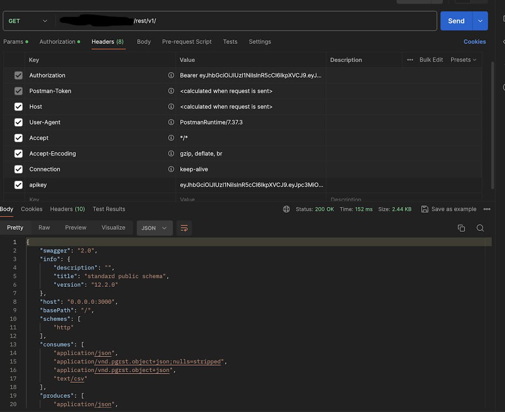Disable the Accept-Encoding header checkbox
This screenshot has width=505, height=412.
coord(19,153)
